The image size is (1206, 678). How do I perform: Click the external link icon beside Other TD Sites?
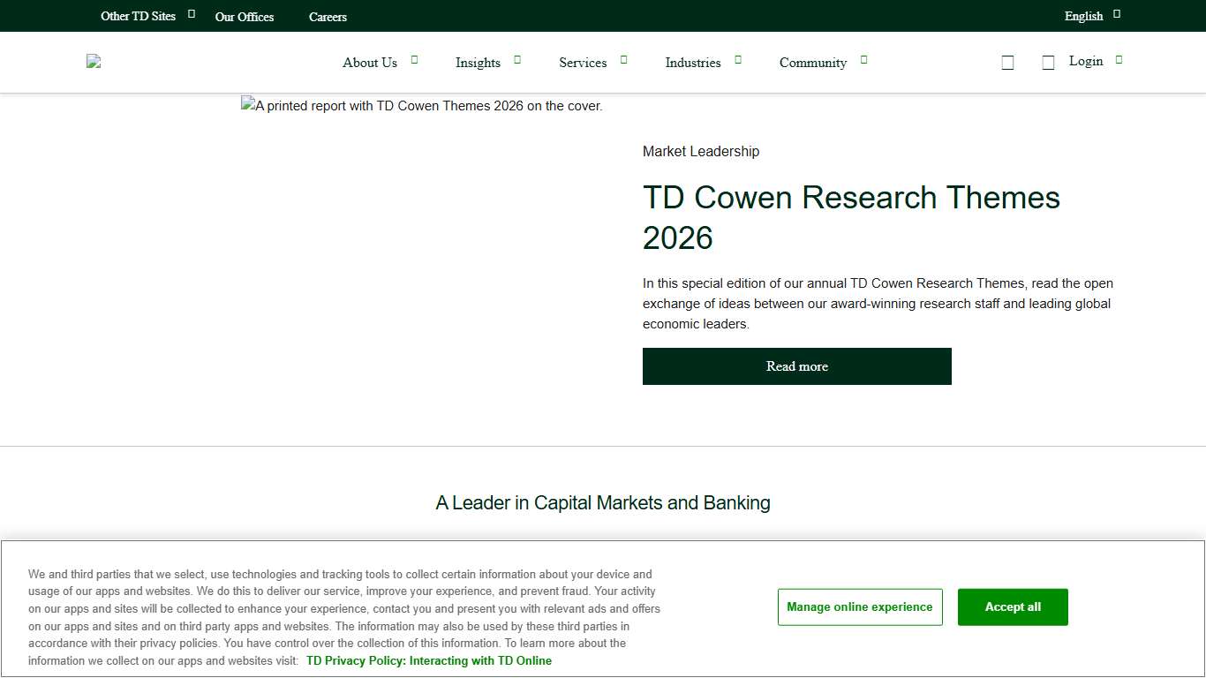pos(191,13)
